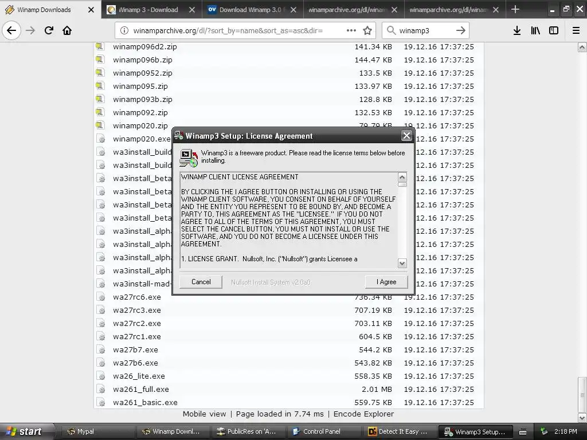587x440 pixels.
Task: Click the zip icon for winamp095.zip
Action: pos(100,86)
